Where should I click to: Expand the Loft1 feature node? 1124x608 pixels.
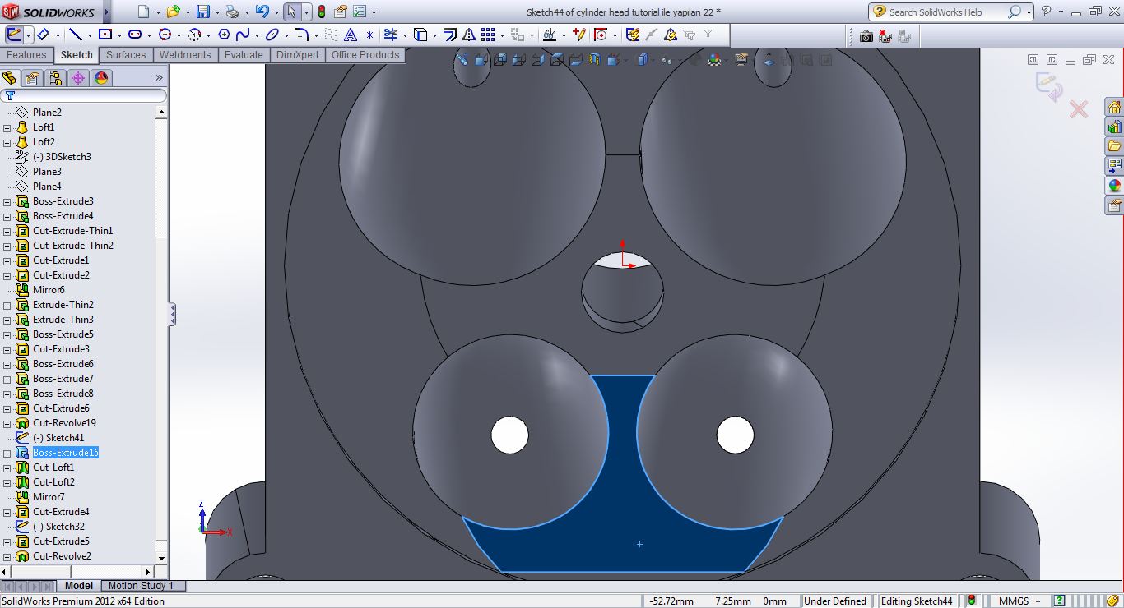(7, 127)
